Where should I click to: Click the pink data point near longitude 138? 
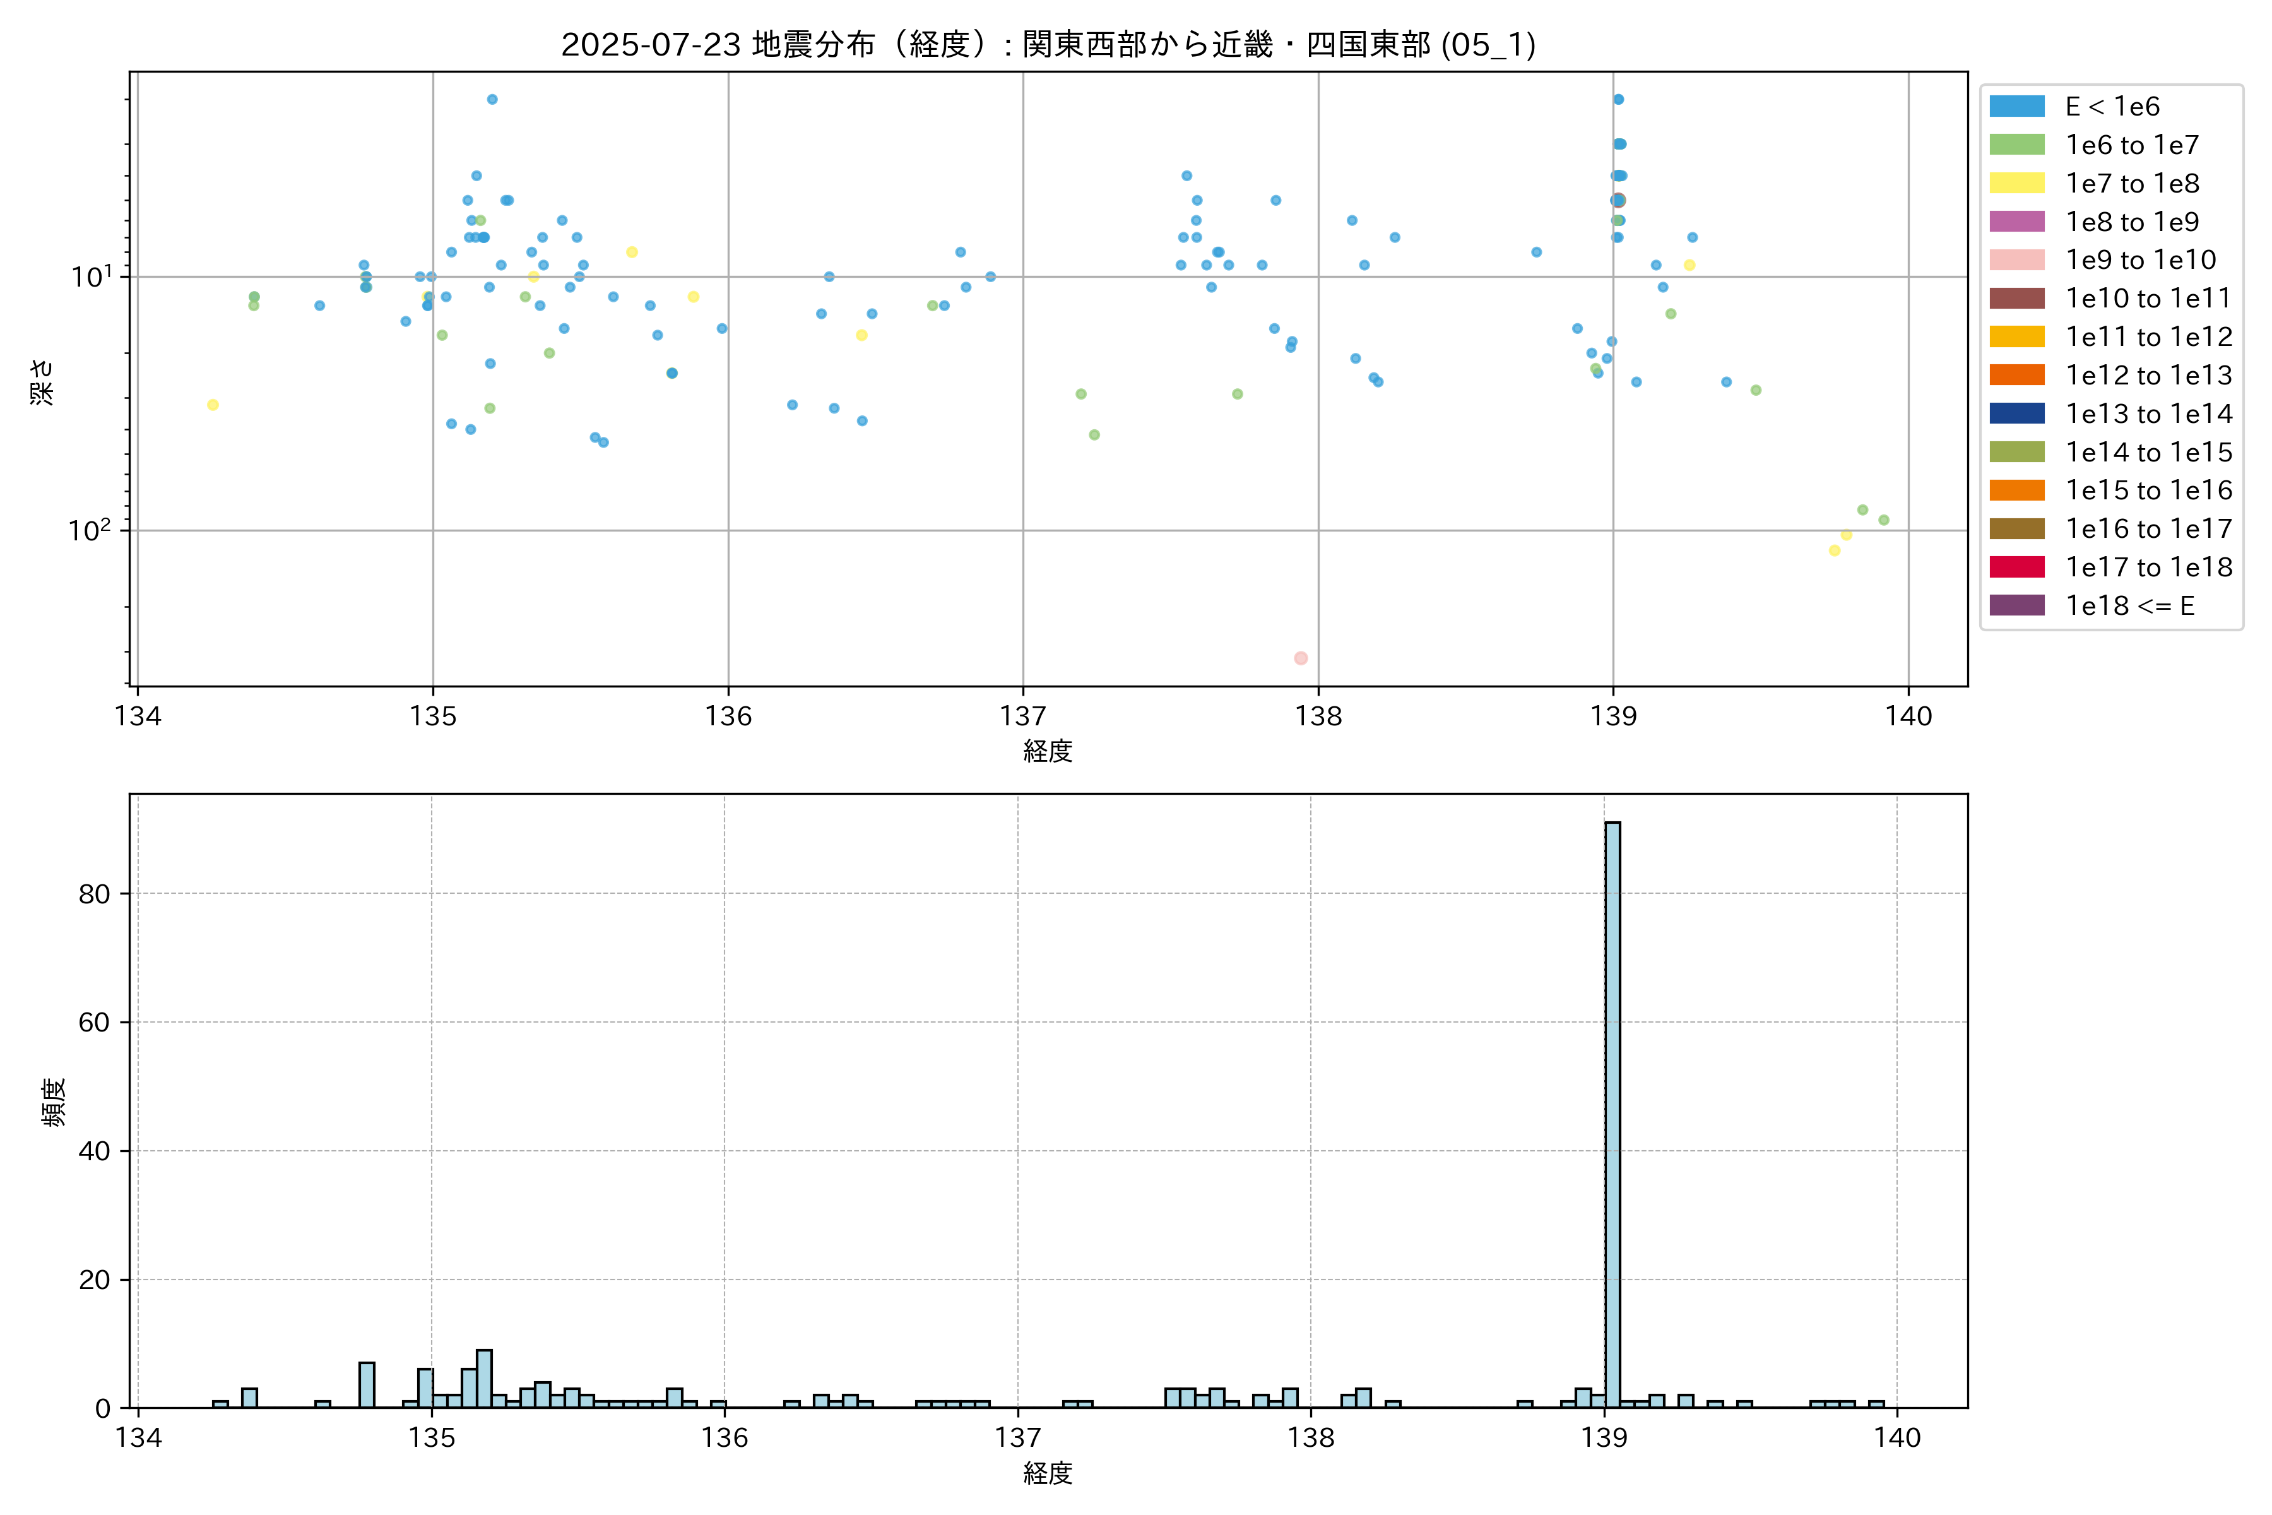(x=1300, y=658)
